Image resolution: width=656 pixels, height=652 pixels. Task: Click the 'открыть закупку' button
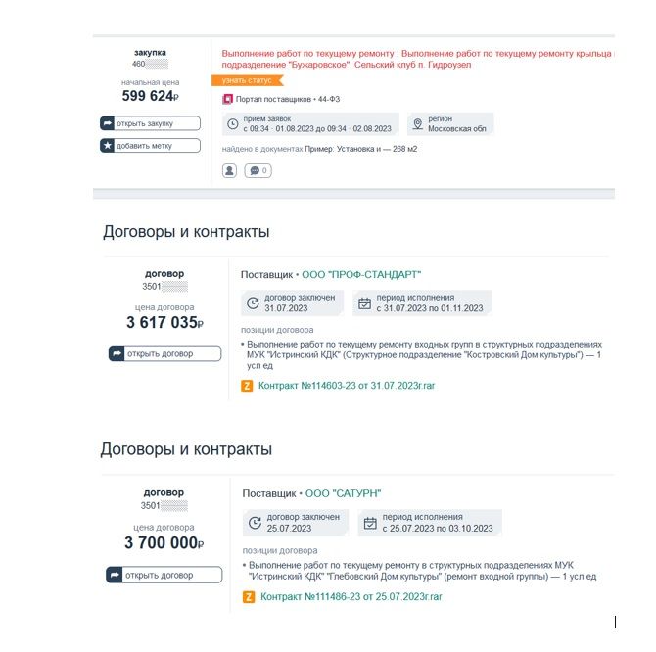click(150, 123)
